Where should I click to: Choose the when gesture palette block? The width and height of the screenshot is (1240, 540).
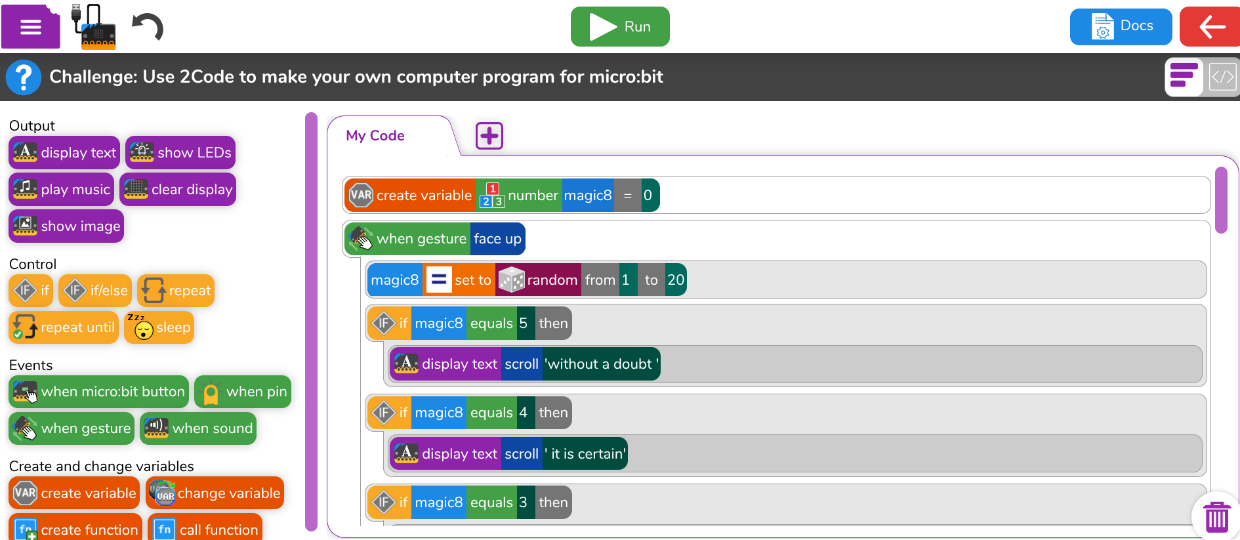(72, 428)
